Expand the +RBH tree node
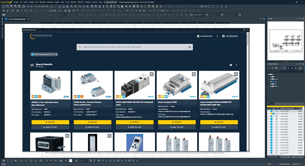Screen dimensions: 305x166 coord(271,86)
